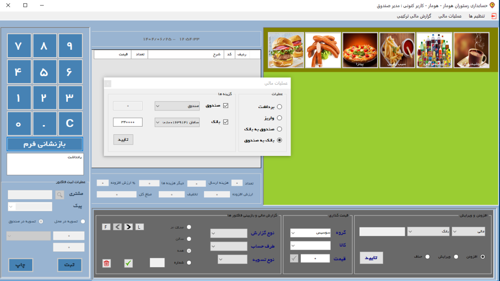Screen dimensions: 500x281
Task: Toggle the بانک checkbox in dialog
Action: (226, 122)
